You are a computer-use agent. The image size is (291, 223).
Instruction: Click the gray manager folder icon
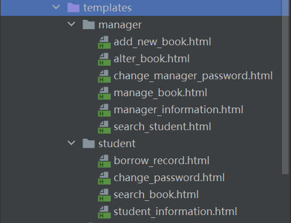pos(89,24)
